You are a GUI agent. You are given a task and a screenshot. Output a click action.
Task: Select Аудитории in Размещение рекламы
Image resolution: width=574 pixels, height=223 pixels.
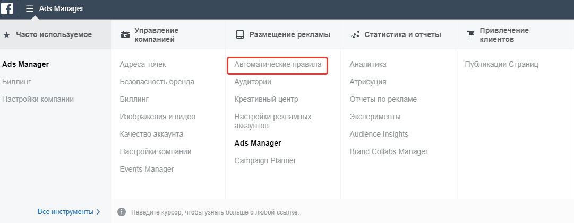point(253,82)
